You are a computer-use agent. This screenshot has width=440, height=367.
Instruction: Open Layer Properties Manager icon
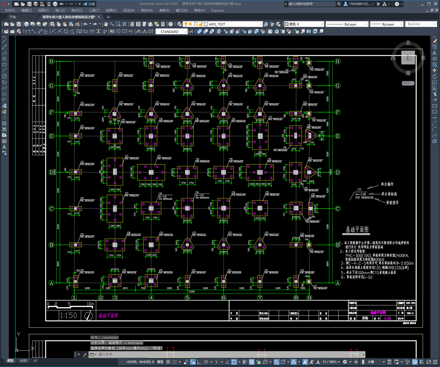pos(179,24)
